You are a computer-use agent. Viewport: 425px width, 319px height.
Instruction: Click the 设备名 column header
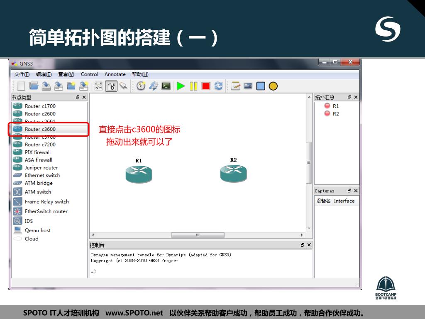coord(323,201)
